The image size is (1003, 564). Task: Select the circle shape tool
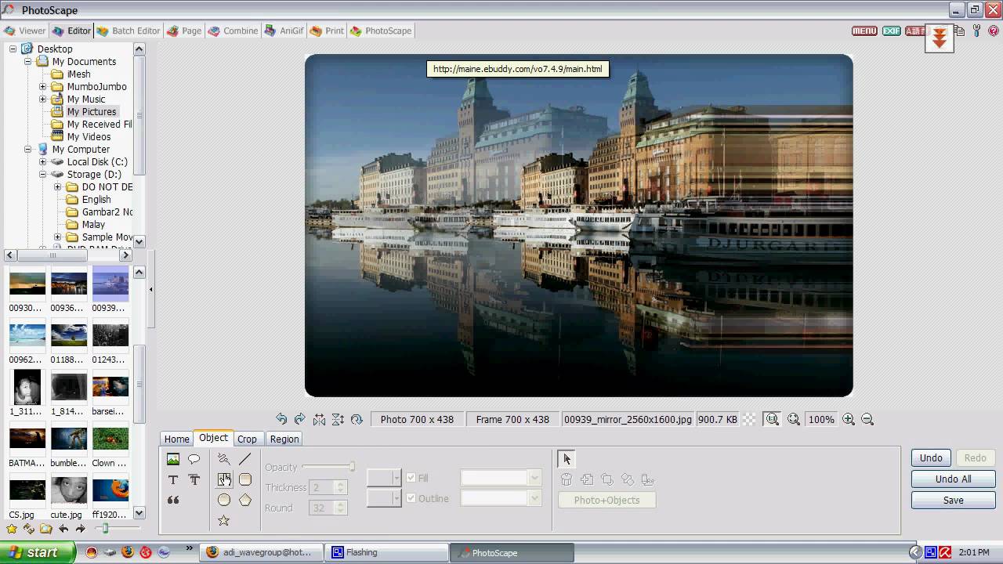click(224, 500)
